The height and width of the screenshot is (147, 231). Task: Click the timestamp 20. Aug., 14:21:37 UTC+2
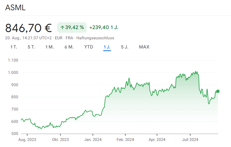click(28, 38)
